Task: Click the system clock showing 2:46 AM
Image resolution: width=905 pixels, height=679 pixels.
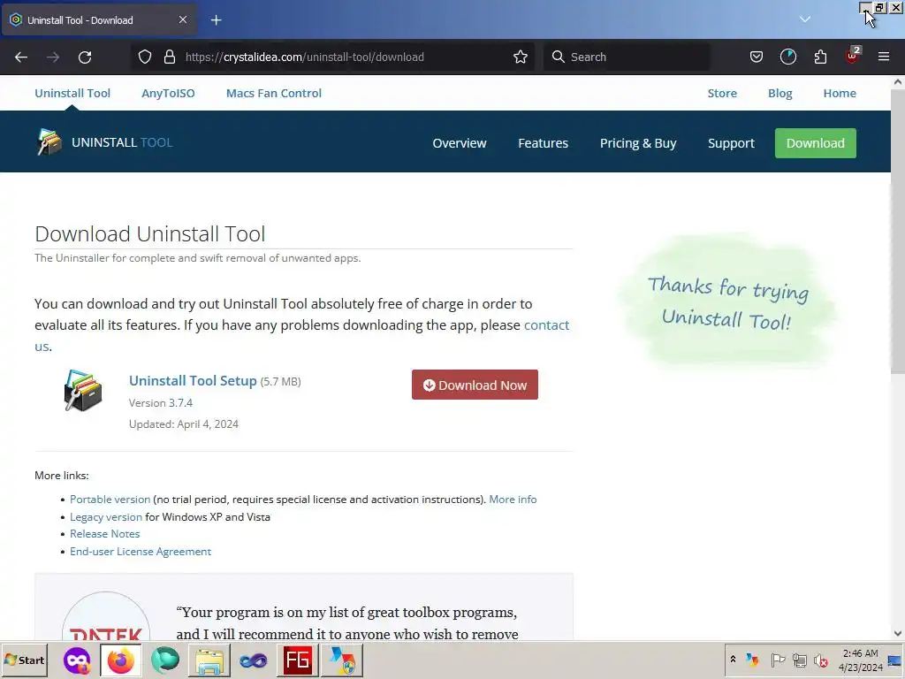Action: tap(860, 660)
